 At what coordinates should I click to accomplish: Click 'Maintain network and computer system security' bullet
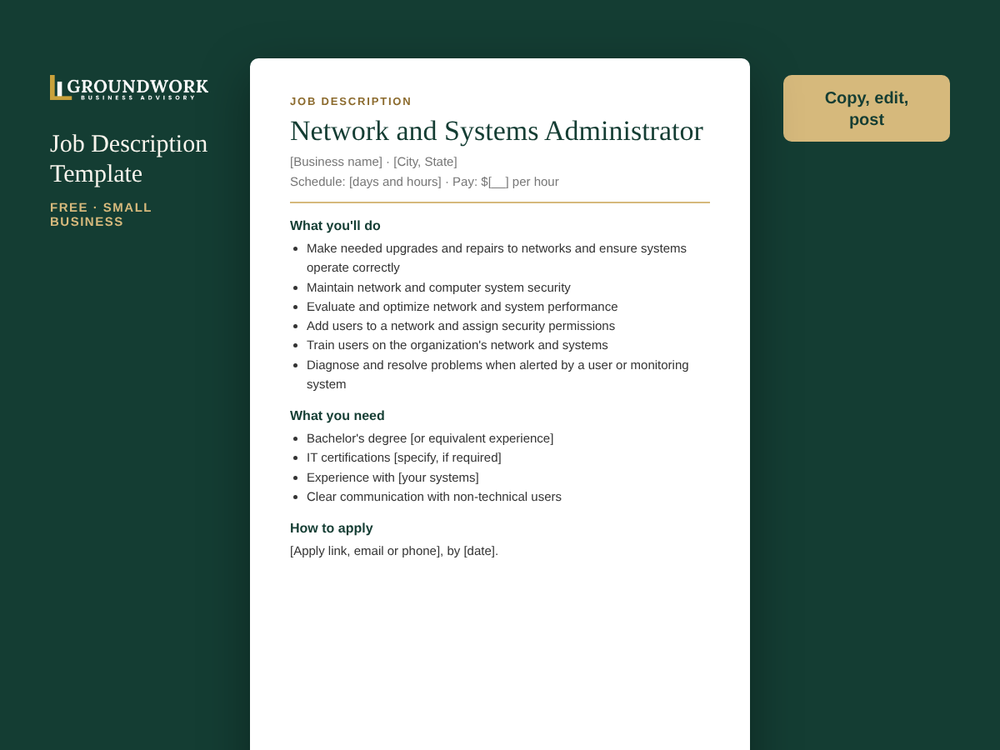(438, 287)
